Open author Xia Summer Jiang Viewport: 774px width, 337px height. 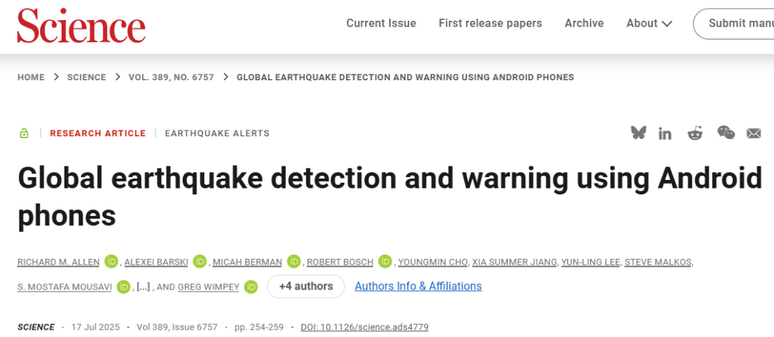pyautogui.click(x=516, y=262)
